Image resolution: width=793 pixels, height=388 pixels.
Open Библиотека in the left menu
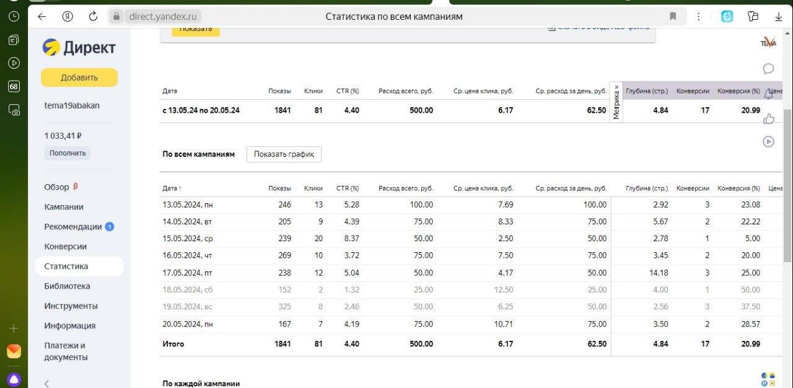67,286
